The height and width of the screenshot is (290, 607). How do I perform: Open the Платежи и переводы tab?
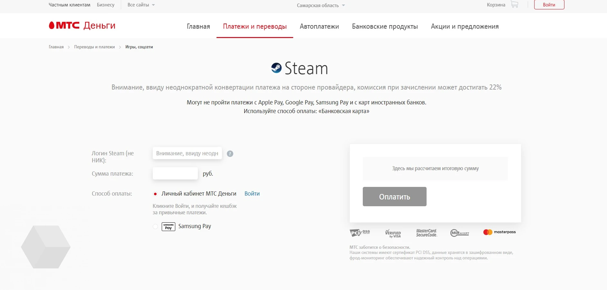click(x=255, y=26)
